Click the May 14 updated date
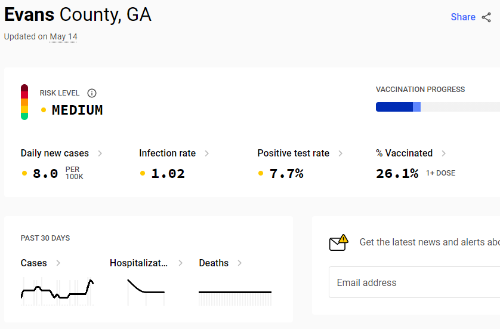 pyautogui.click(x=63, y=36)
